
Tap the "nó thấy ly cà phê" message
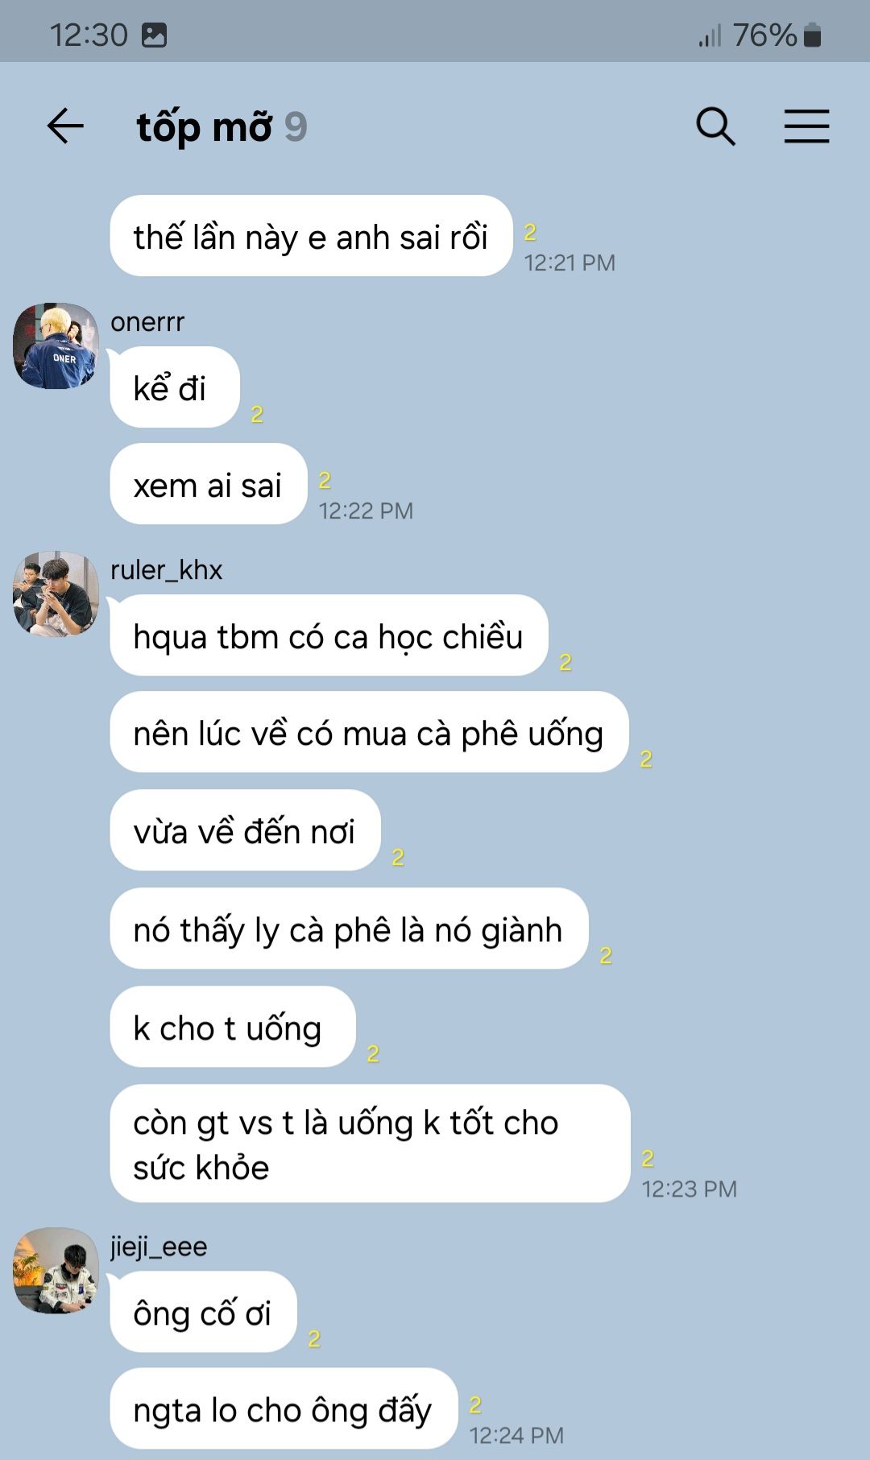point(349,929)
